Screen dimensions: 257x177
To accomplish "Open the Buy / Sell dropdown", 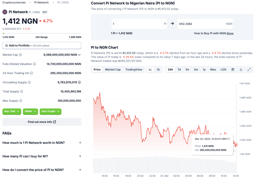I will coord(12,111).
